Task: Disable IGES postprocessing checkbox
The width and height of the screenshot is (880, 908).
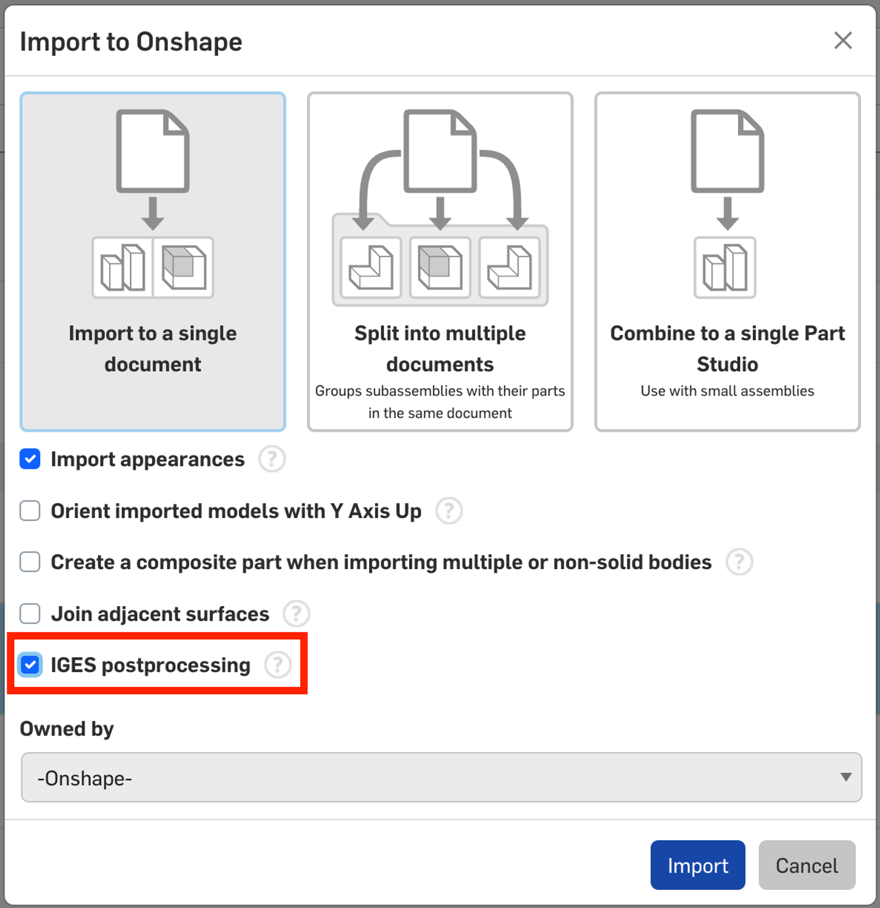Action: [x=30, y=665]
